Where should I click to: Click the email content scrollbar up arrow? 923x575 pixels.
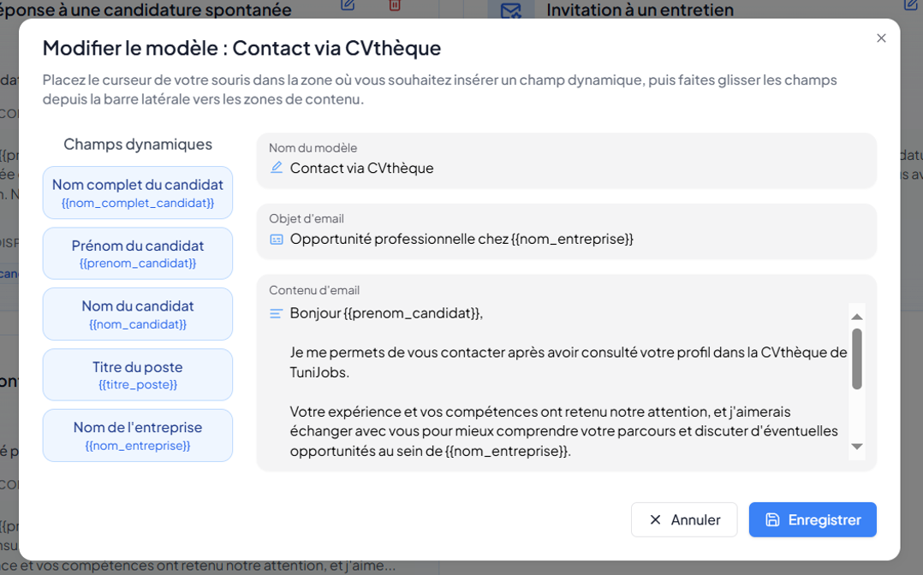pos(856,317)
